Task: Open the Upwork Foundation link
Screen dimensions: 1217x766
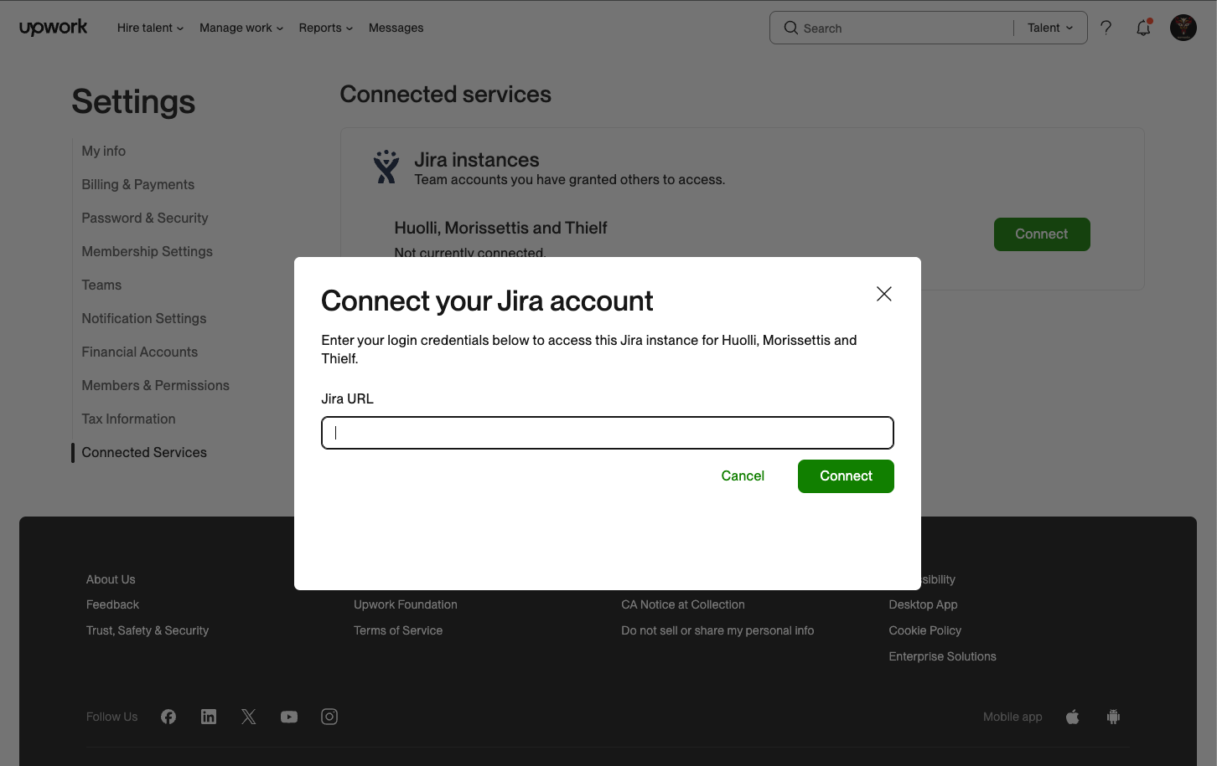Action: pyautogui.click(x=406, y=604)
